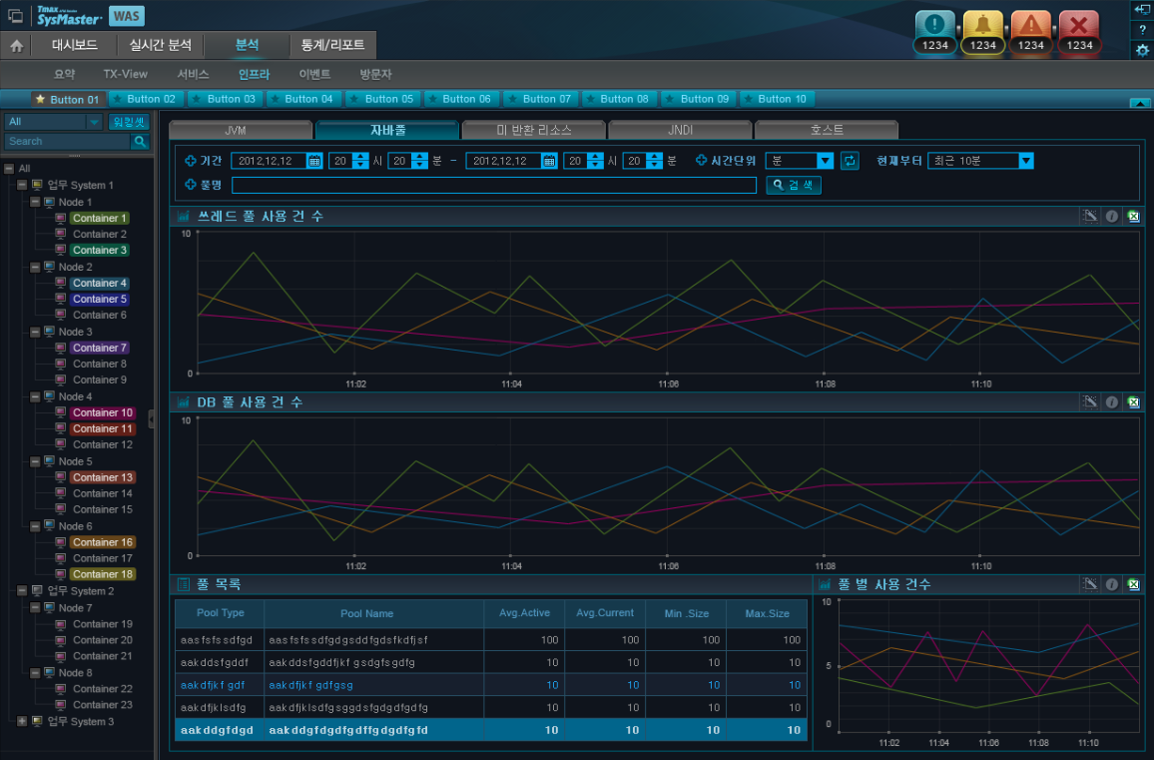Viewport: 1154px width, 760px height.
Task: Select the 실시간 분석 main menu
Action: [x=160, y=45]
